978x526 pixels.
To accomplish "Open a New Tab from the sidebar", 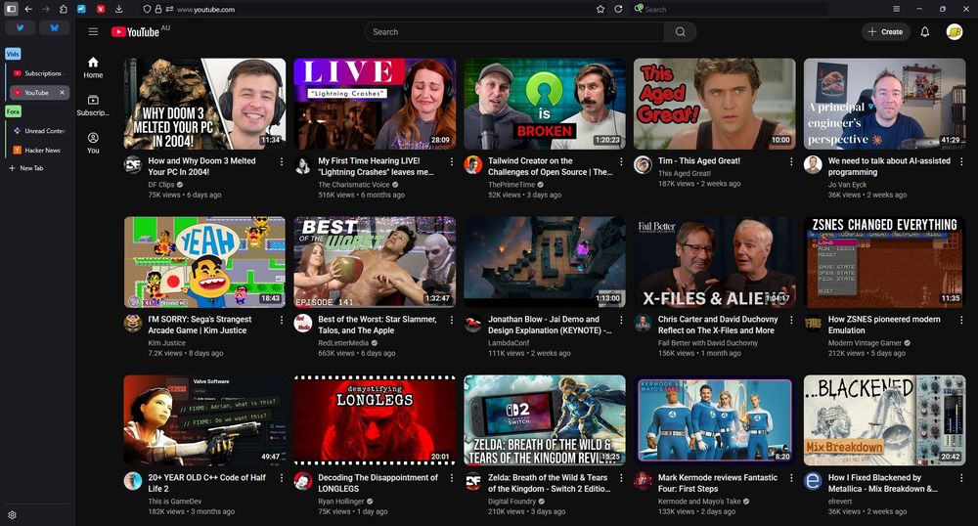I will pyautogui.click(x=26, y=168).
